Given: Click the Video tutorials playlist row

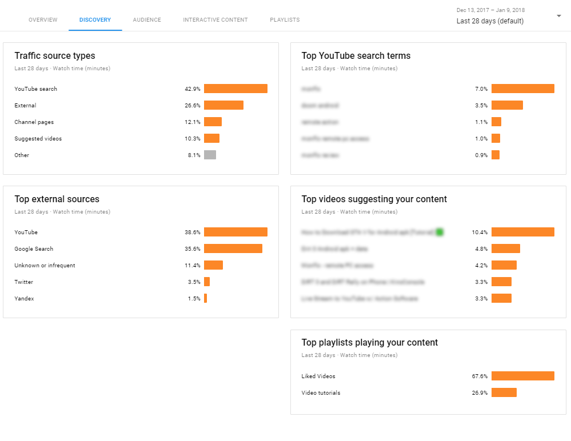Looking at the screenshot, I should [x=428, y=392].
